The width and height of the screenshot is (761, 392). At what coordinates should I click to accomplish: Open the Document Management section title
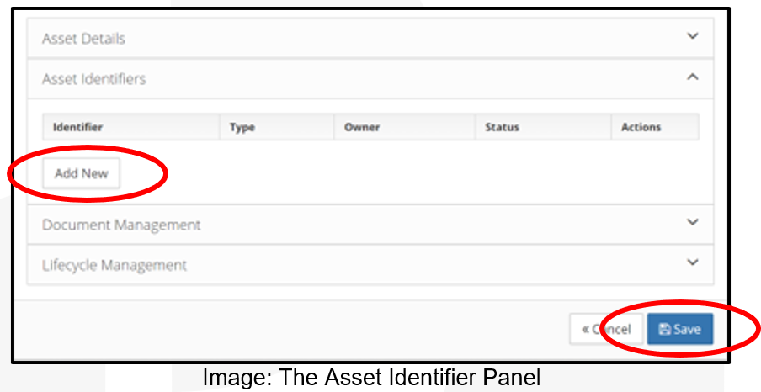(x=121, y=225)
